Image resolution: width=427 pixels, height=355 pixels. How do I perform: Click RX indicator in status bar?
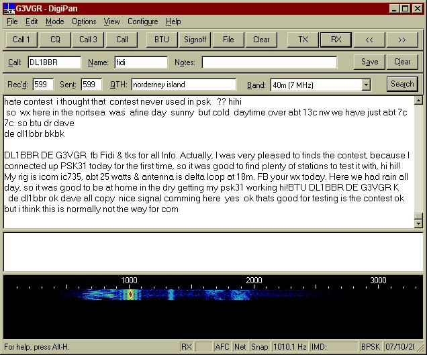click(x=187, y=347)
